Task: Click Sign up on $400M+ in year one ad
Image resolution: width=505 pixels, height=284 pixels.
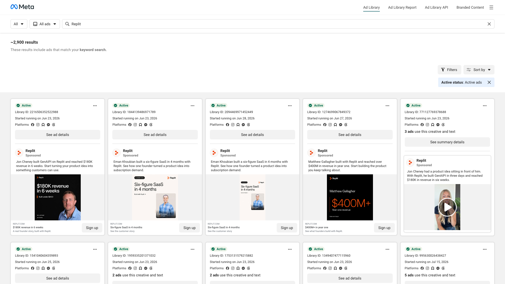Action: pyautogui.click(x=384, y=228)
